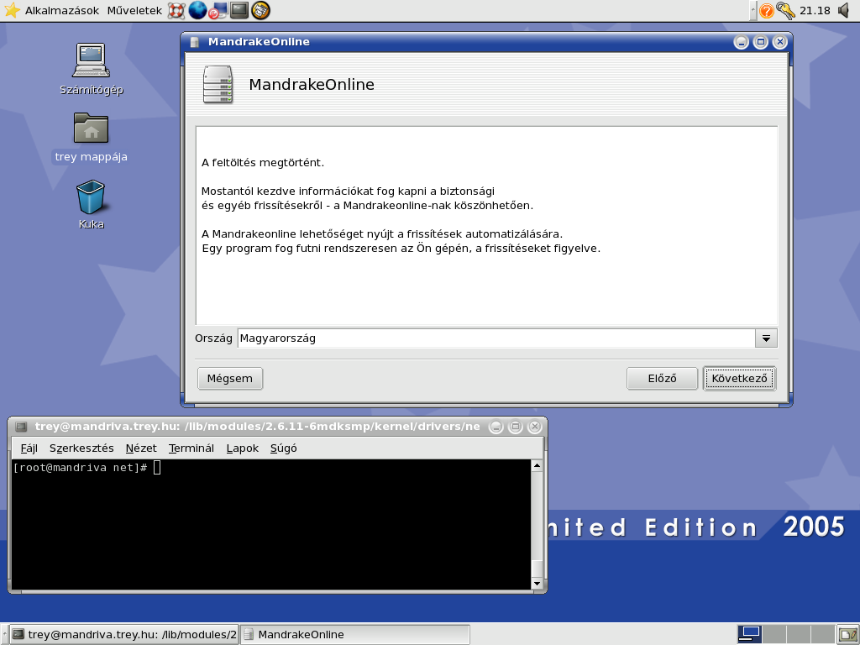Open the terminal Nézet menu
This screenshot has height=645, width=860.
tap(141, 448)
